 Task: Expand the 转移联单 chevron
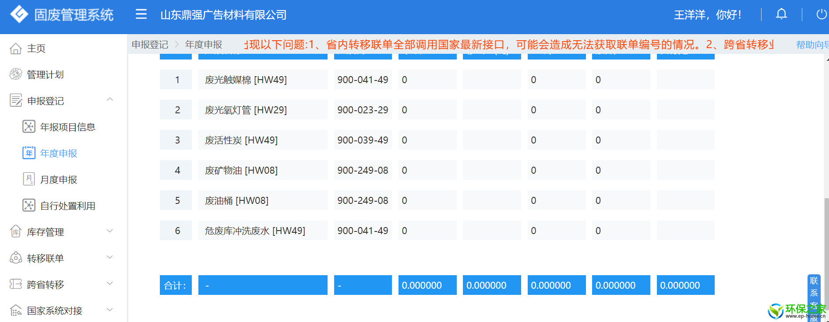point(110,257)
